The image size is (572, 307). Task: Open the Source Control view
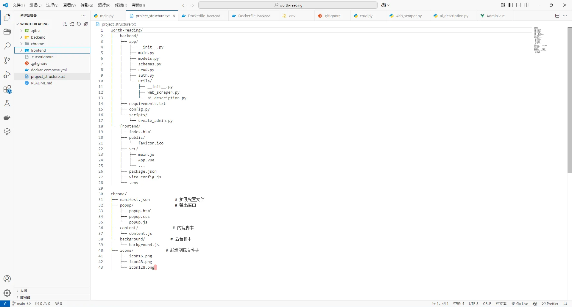(x=7, y=60)
